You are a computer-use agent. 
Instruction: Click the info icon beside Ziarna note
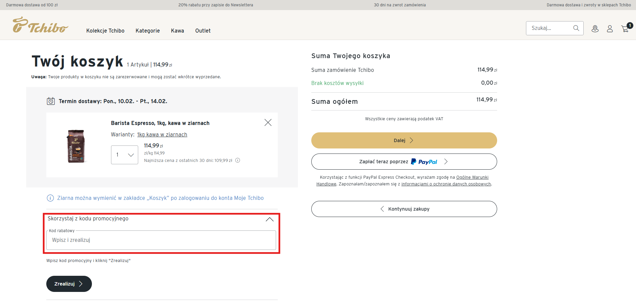tap(50, 198)
